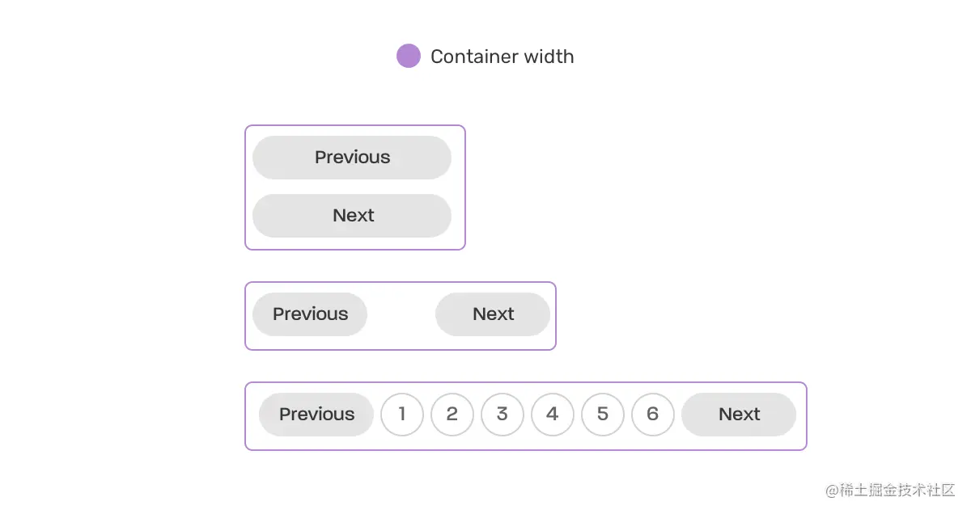This screenshot has width=971, height=514.
Task: Click Previous in the medium-width container
Action: coord(310,314)
